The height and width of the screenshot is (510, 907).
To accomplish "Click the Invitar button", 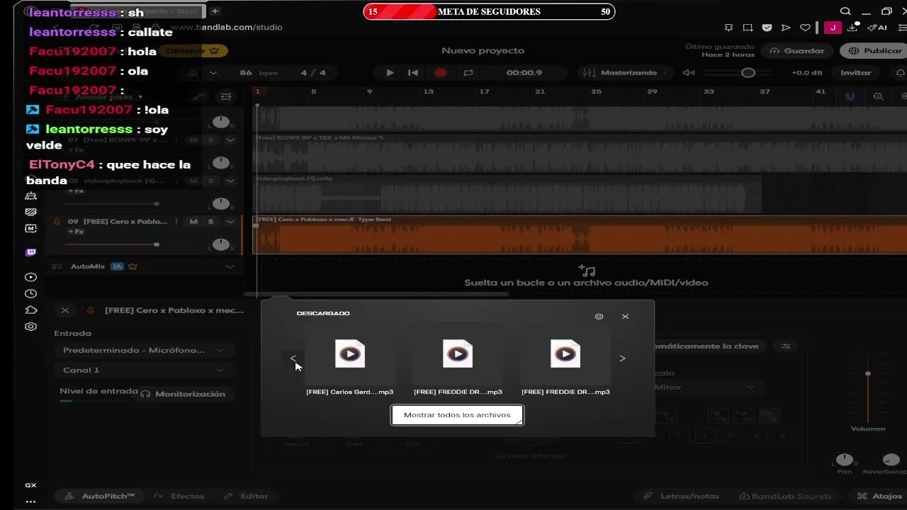I will click(x=855, y=72).
